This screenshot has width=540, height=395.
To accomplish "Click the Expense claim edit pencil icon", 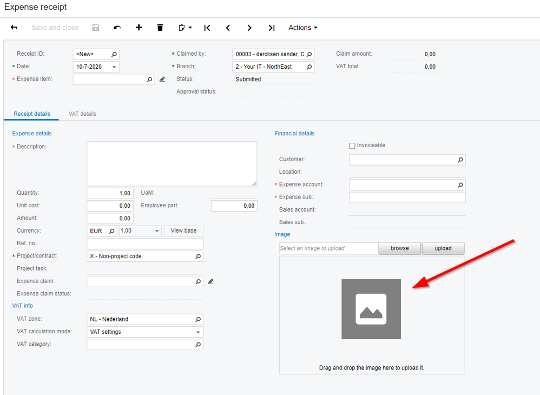I will click(211, 281).
